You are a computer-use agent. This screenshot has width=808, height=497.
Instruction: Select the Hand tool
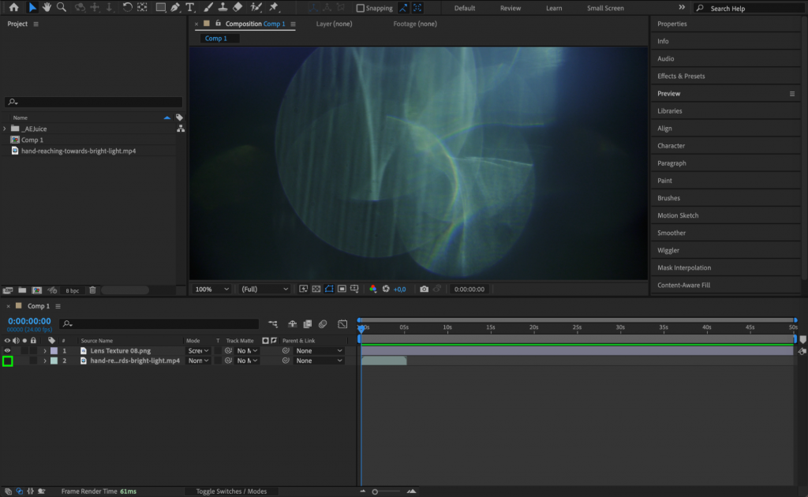coord(47,8)
